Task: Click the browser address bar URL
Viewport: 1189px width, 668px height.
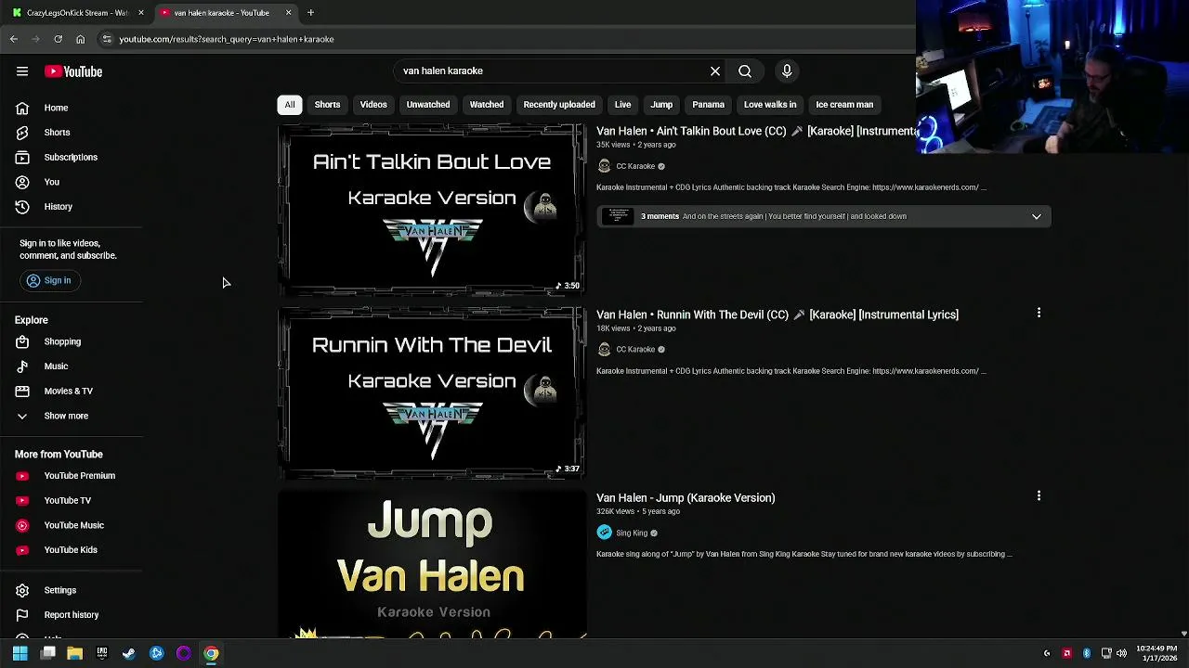Action: (227, 39)
